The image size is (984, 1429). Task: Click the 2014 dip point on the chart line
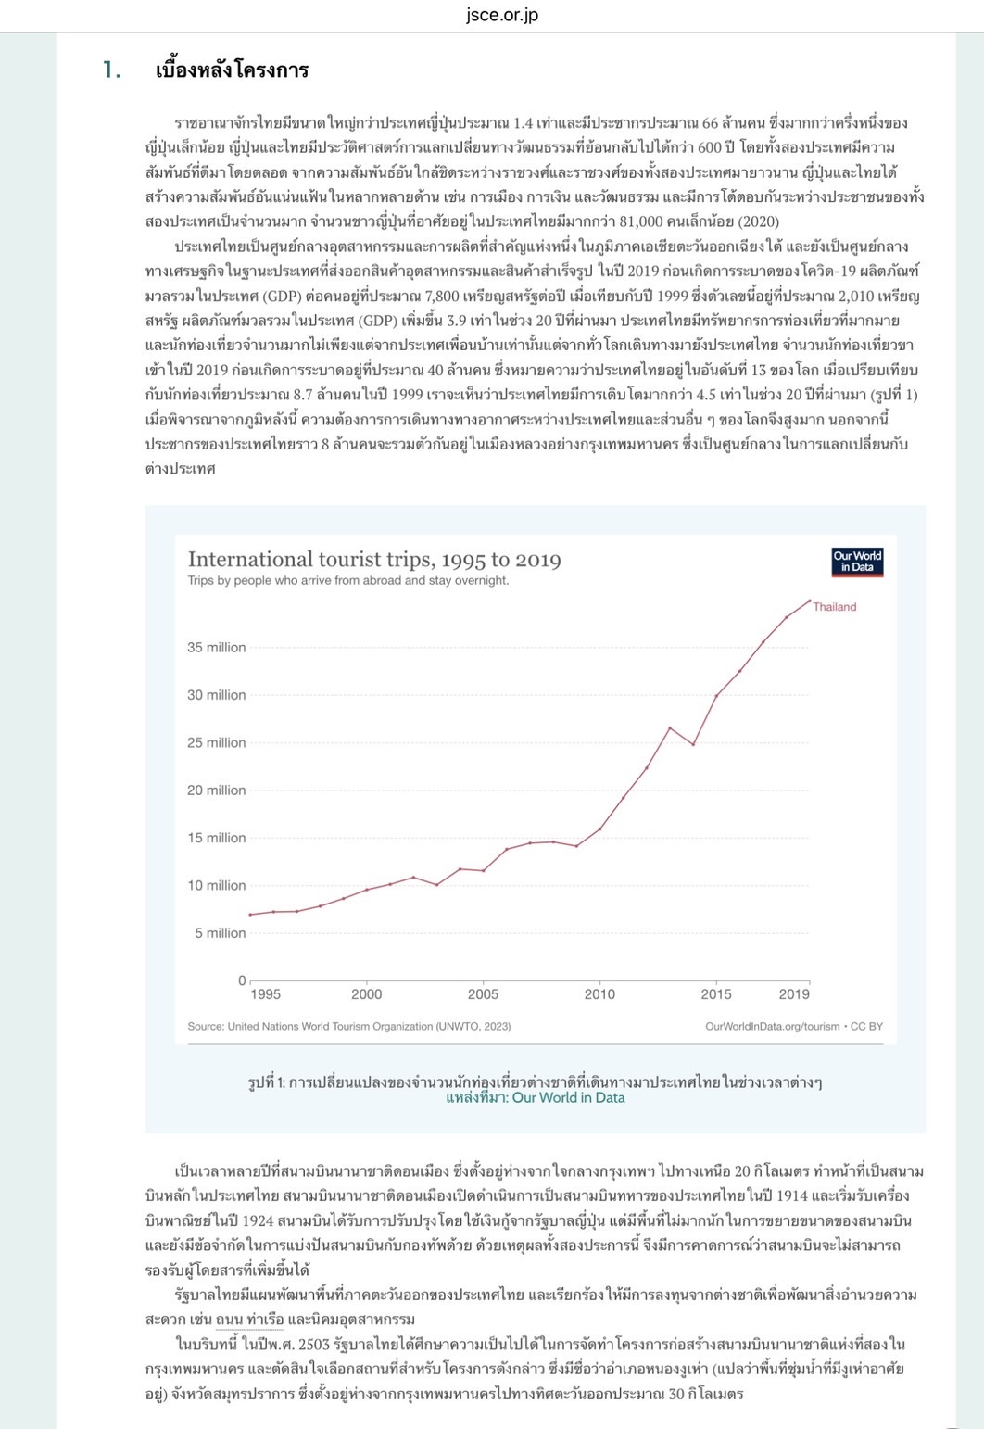tap(693, 744)
